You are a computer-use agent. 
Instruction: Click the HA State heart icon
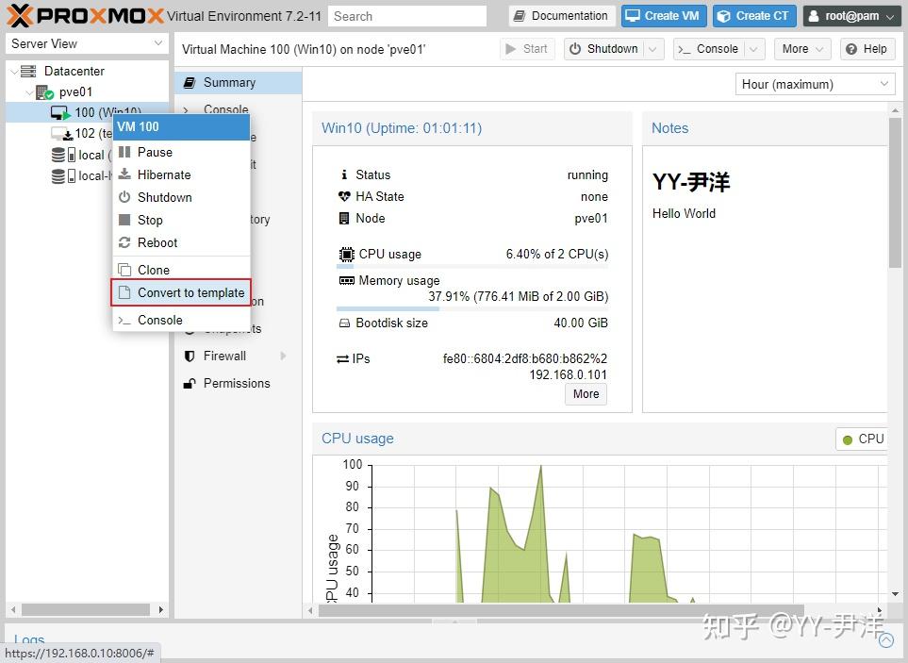344,196
